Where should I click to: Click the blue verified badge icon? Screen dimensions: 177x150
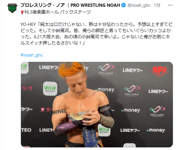(x=123, y=5)
